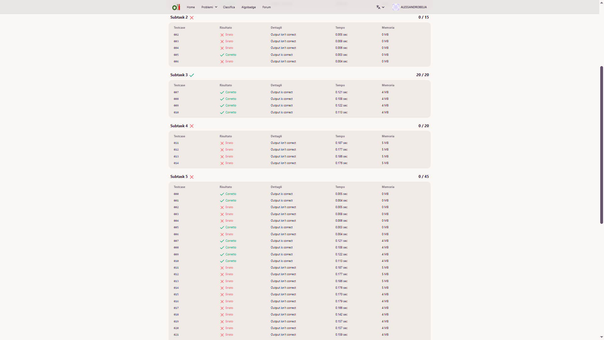Open the language translation selector
Screen dimensions: 604x340
click(378, 7)
